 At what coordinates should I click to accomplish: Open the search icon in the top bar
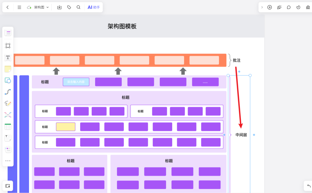click(78, 7)
